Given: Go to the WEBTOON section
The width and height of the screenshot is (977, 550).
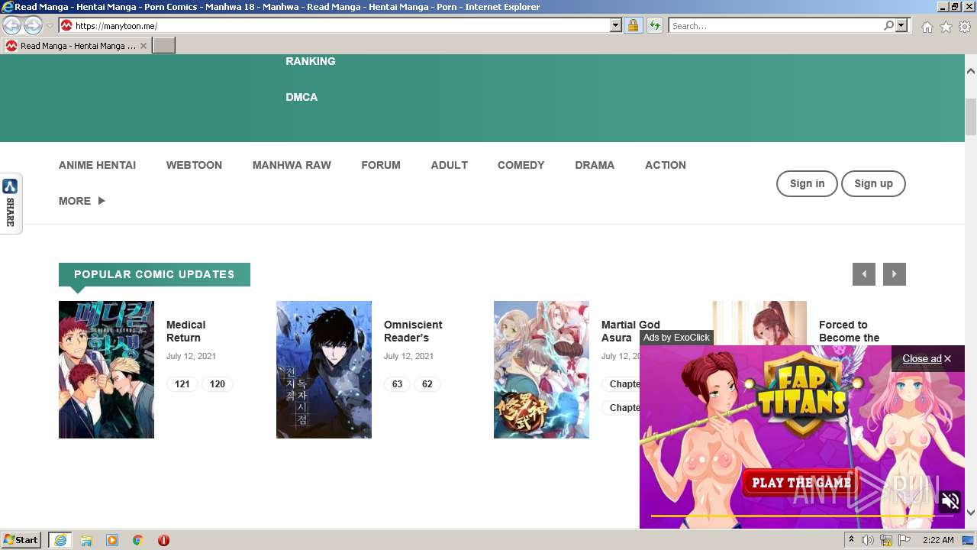Looking at the screenshot, I should point(194,165).
